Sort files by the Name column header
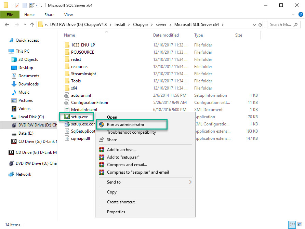Screen dimensions: 305x229 (x=69, y=35)
